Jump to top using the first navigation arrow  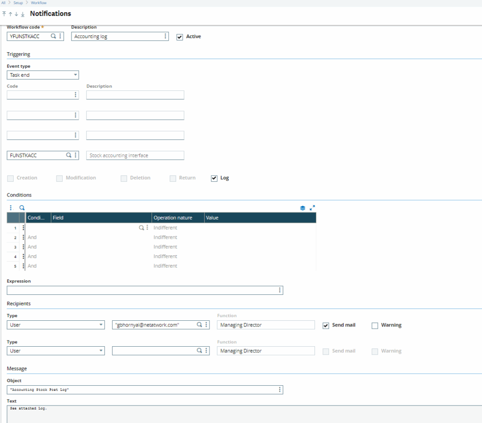click(x=4, y=14)
